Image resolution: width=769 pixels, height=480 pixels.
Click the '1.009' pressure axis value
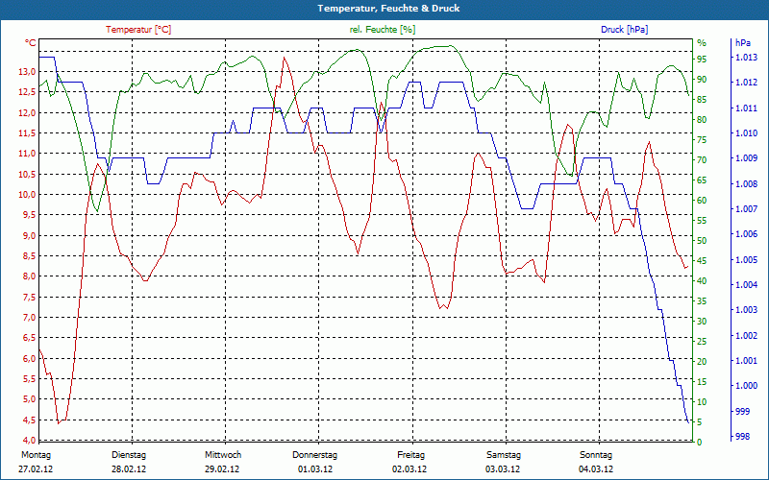[x=746, y=158]
